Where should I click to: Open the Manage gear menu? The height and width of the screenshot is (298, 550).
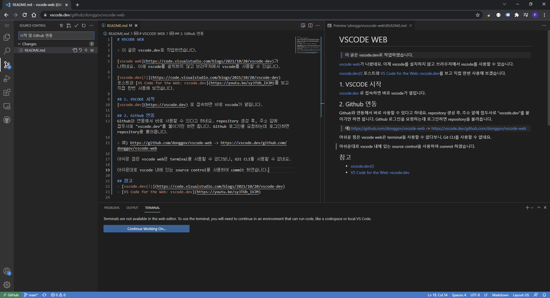[x=7, y=285]
